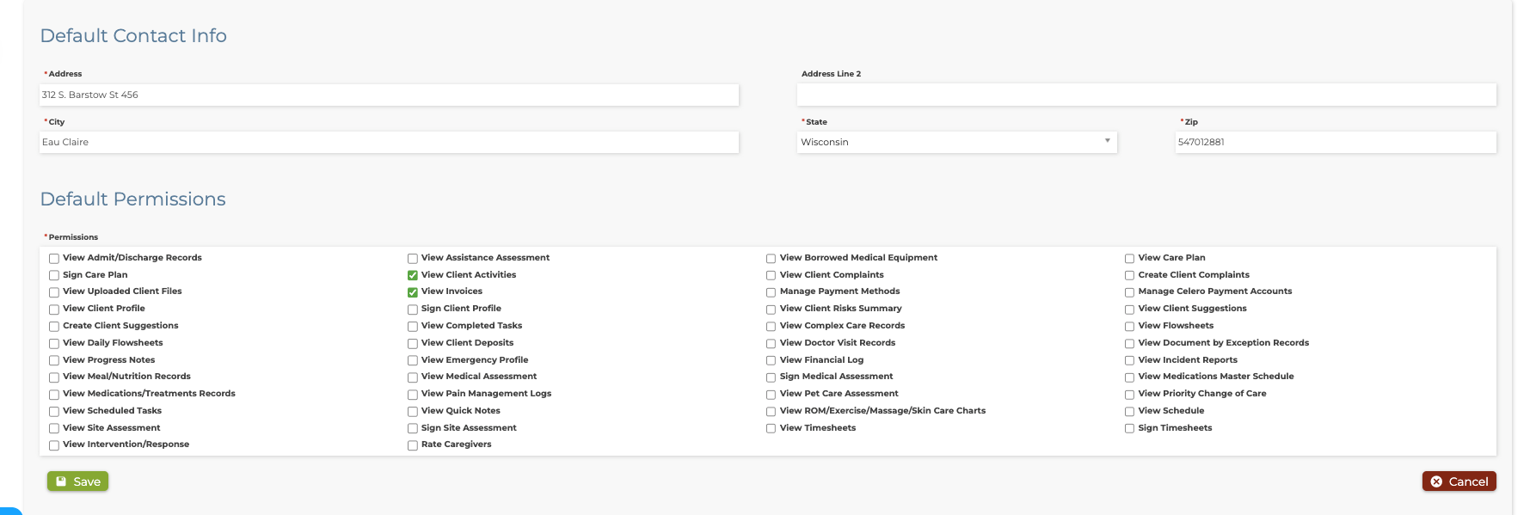Click the Save button
Viewport: 1536px width, 515px height.
tap(77, 481)
